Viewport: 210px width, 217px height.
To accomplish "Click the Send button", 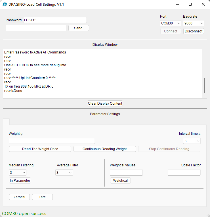I will point(79,28).
